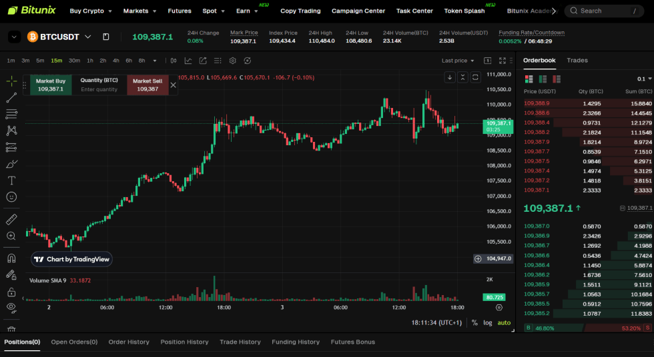Open the chart settings gear
Image resolution: width=654 pixels, height=357 pixels.
[x=233, y=61]
